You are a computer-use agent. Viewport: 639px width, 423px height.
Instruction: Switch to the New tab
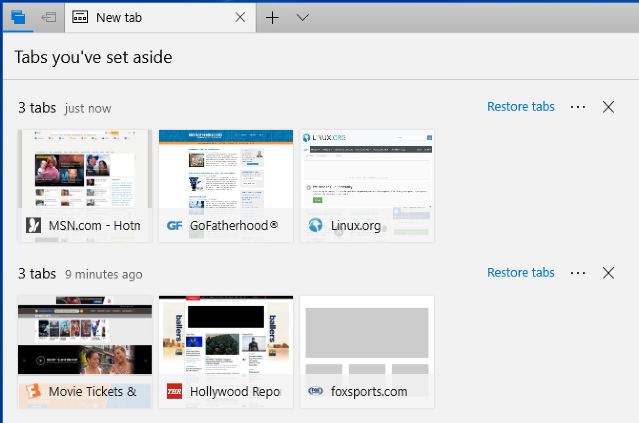(x=160, y=18)
